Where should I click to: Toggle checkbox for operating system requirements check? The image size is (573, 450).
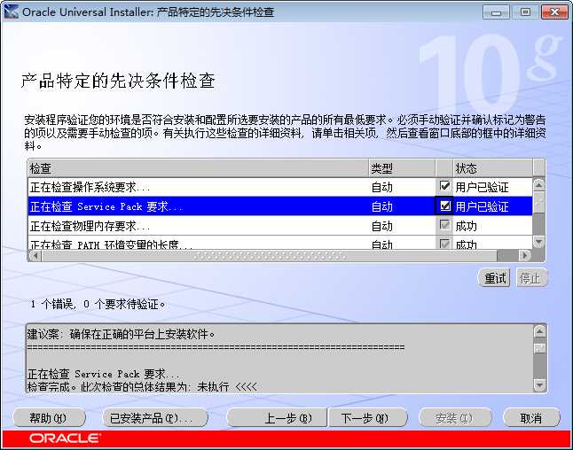tap(444, 186)
